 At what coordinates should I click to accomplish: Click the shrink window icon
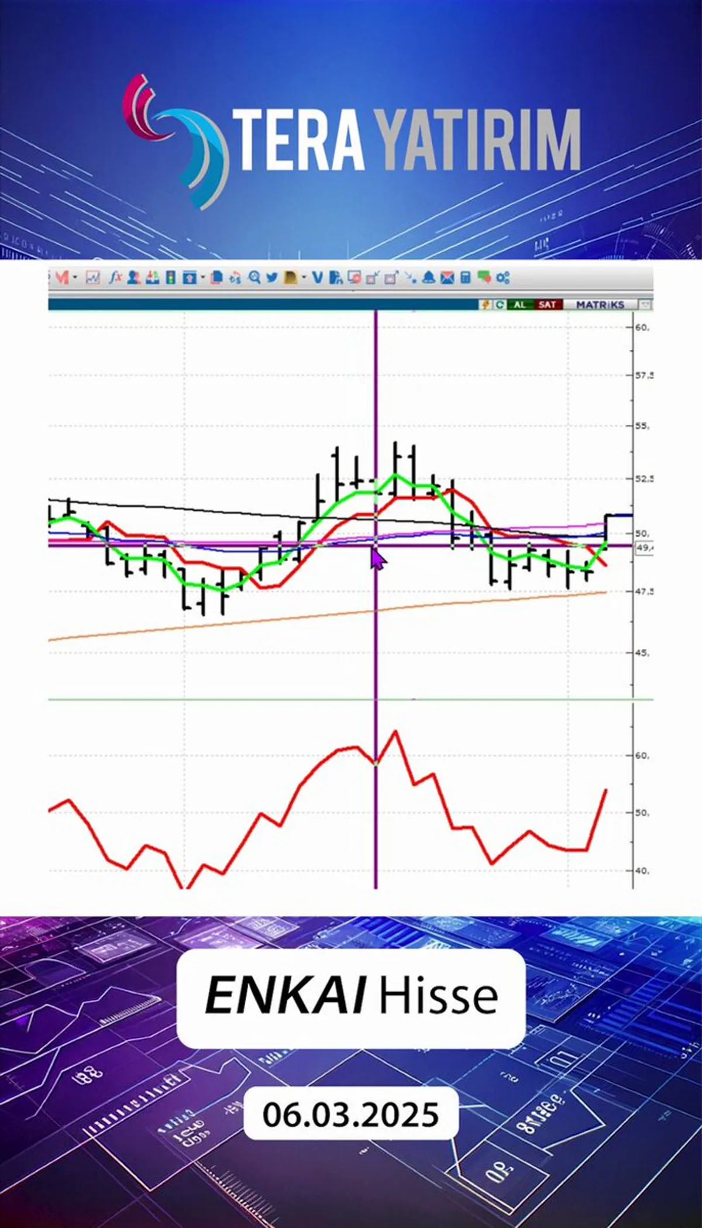(x=373, y=278)
